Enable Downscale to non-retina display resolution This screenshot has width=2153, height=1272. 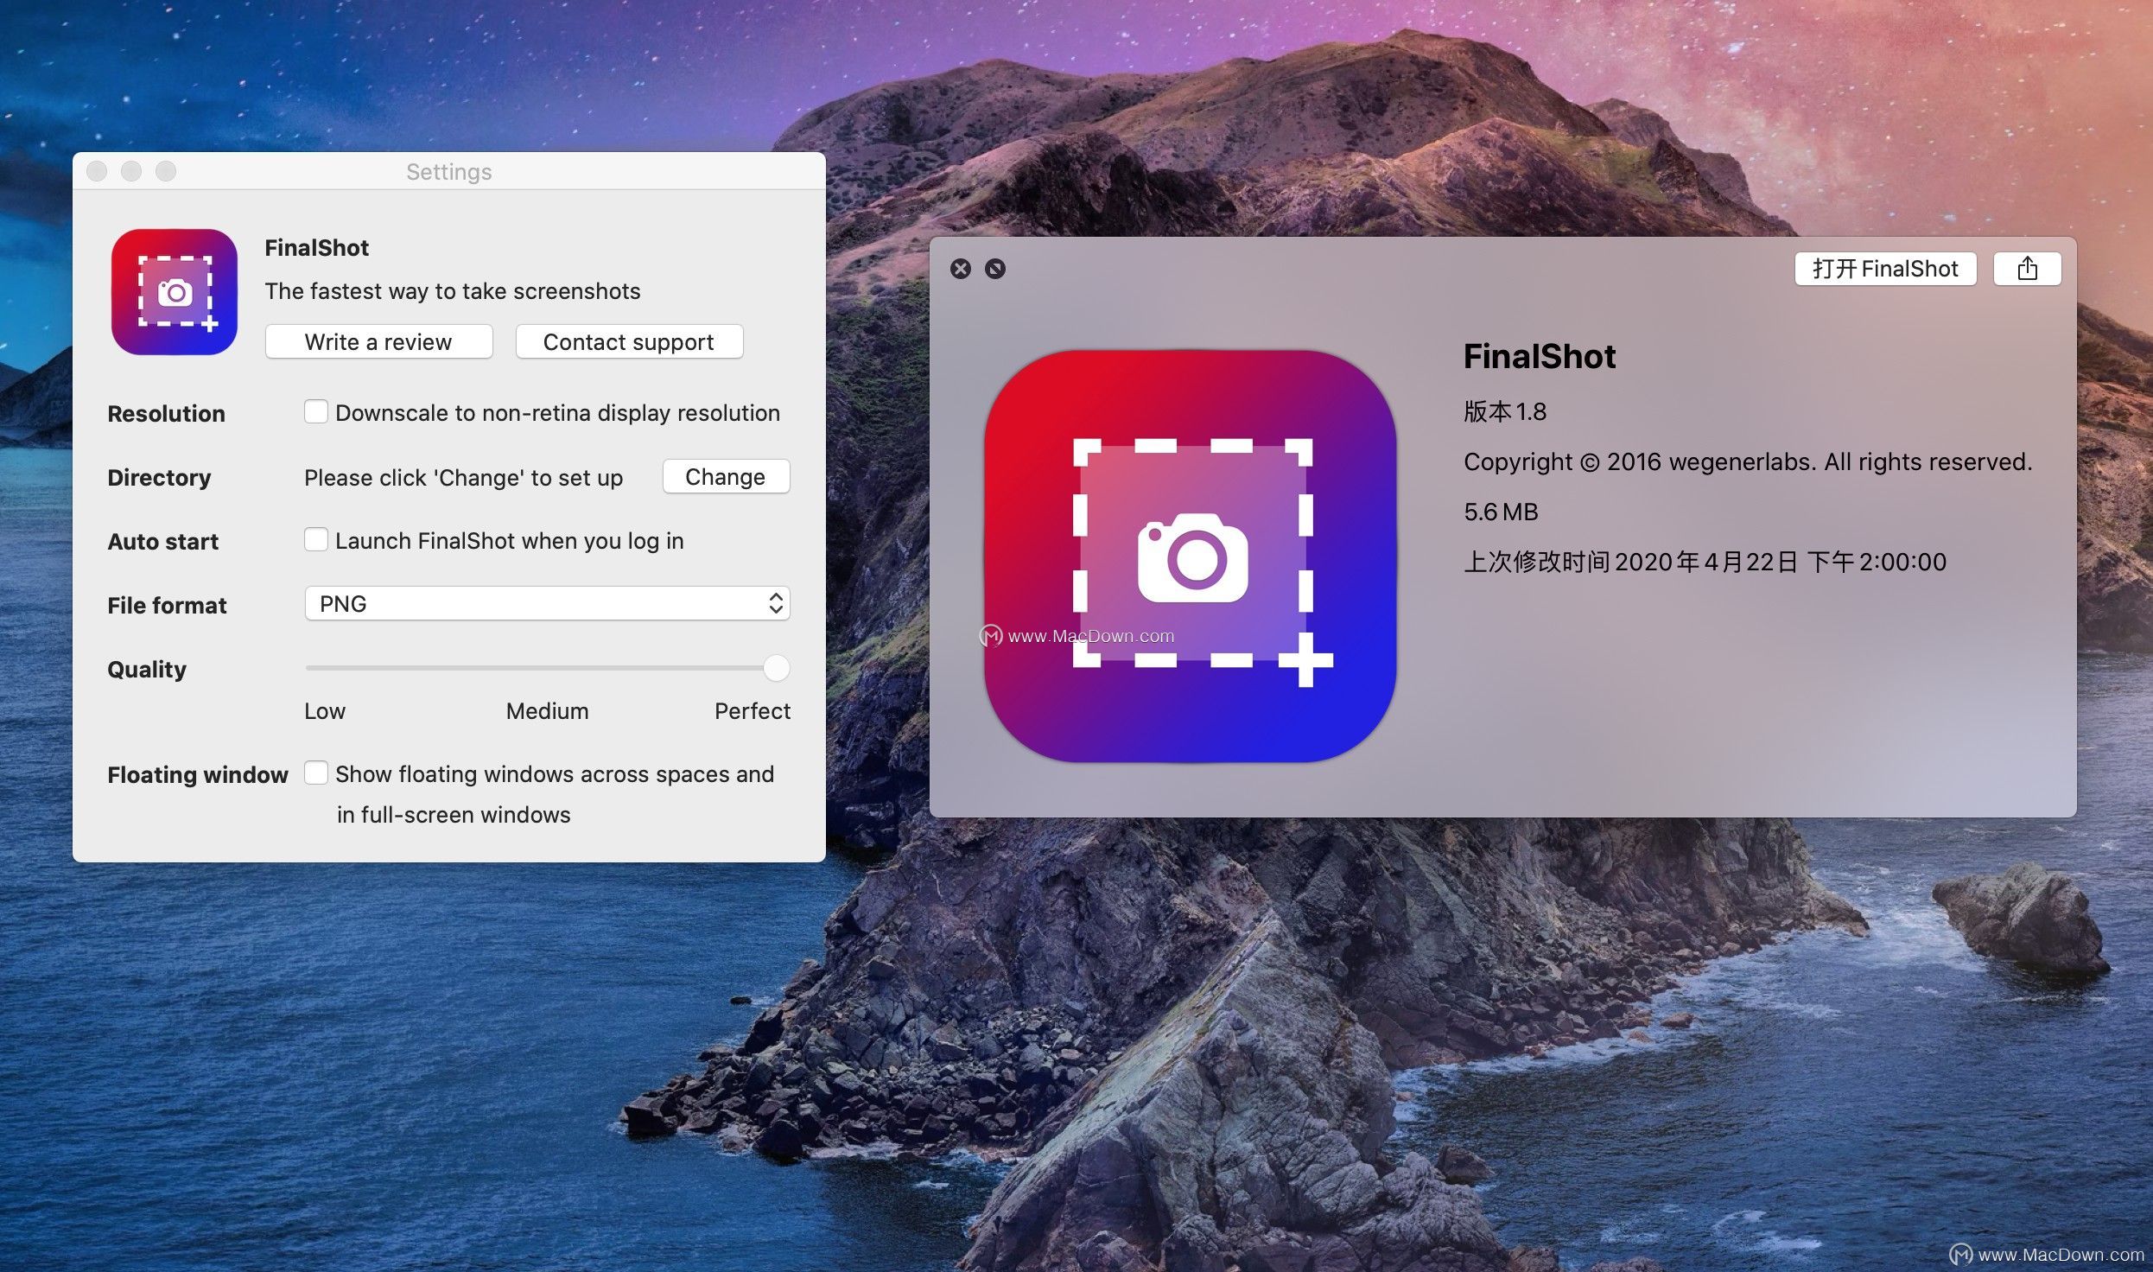316,411
